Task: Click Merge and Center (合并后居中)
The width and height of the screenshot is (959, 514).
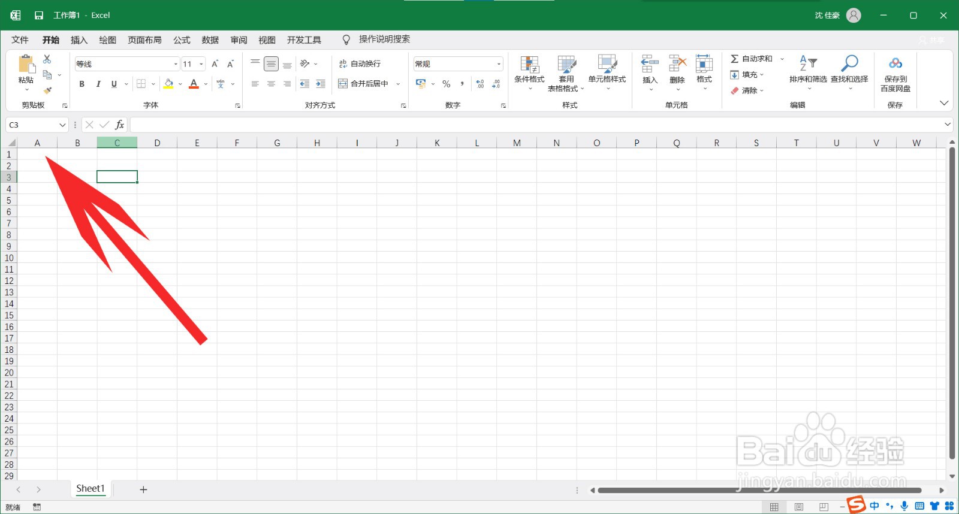Action: point(363,84)
